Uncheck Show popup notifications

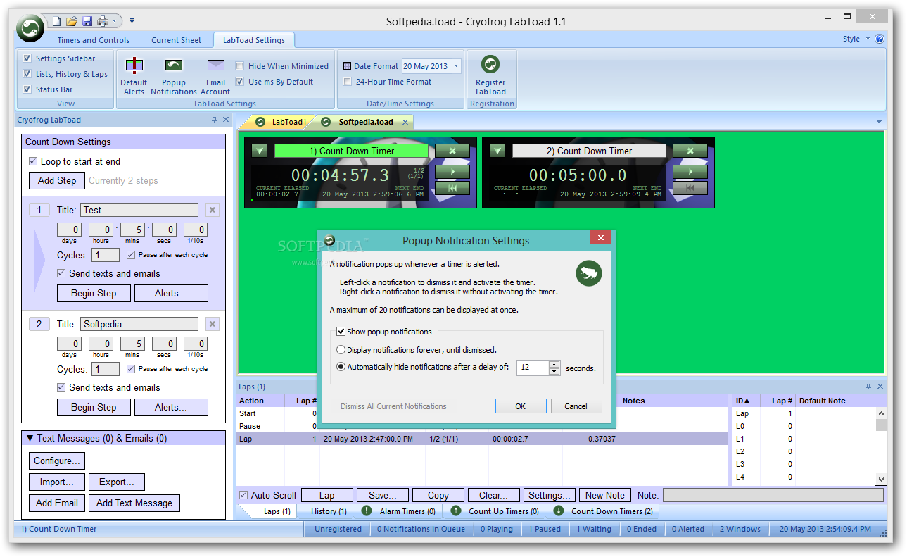(x=341, y=331)
